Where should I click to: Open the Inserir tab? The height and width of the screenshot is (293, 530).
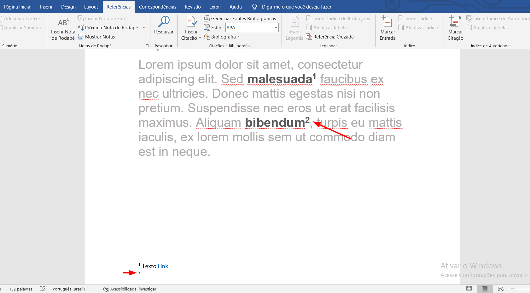[46, 7]
